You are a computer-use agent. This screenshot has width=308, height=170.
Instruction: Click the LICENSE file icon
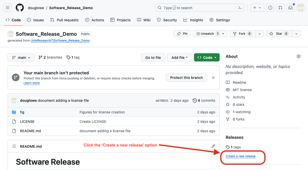coord(14,122)
